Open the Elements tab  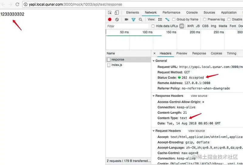coord(132,12)
